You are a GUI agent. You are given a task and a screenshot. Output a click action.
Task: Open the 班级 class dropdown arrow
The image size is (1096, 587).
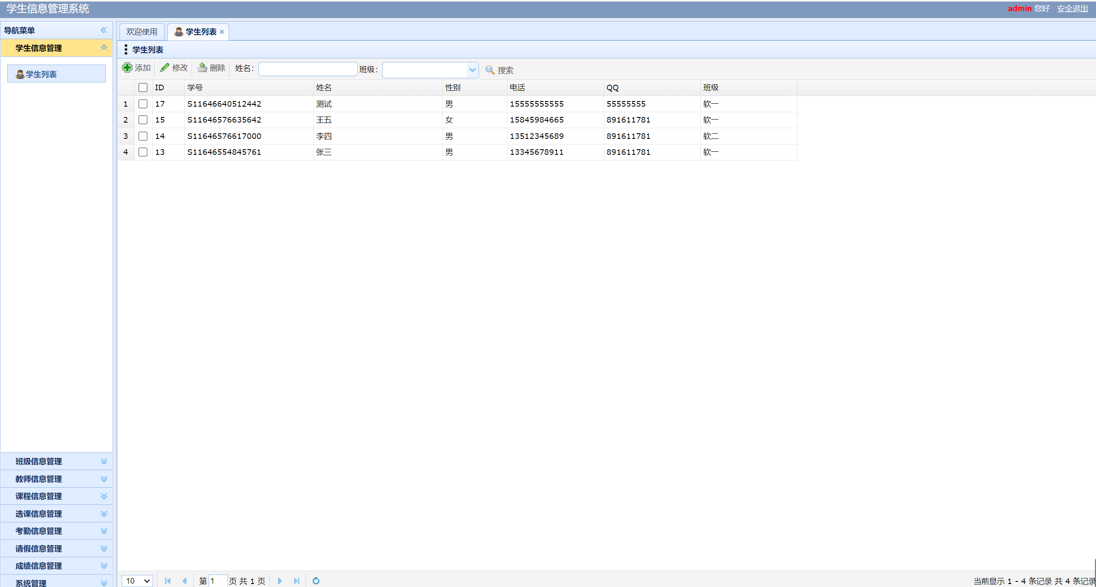click(x=472, y=70)
